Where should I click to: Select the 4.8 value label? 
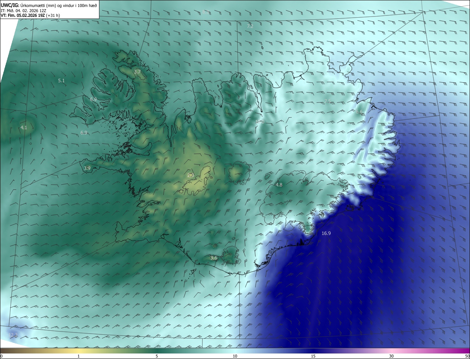click(x=279, y=185)
